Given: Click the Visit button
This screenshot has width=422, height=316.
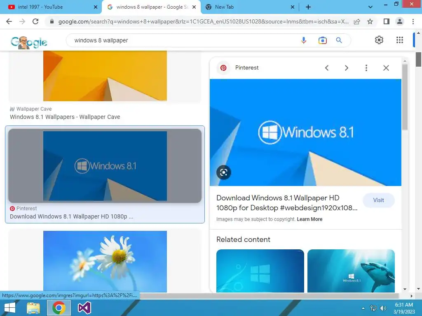Looking at the screenshot, I should pos(378,200).
